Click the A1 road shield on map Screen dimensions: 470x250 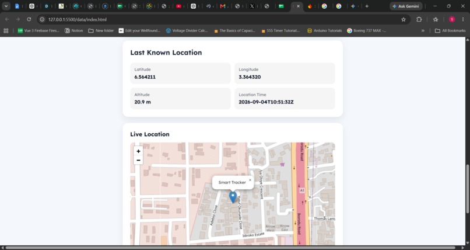coord(302,190)
